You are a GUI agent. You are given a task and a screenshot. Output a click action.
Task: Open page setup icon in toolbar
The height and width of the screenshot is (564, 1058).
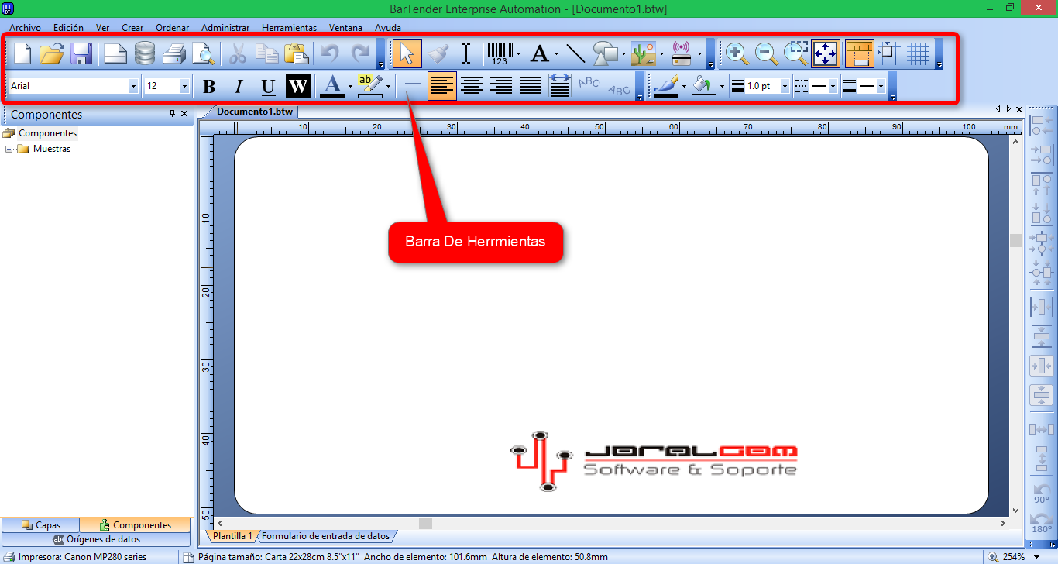[x=115, y=53]
